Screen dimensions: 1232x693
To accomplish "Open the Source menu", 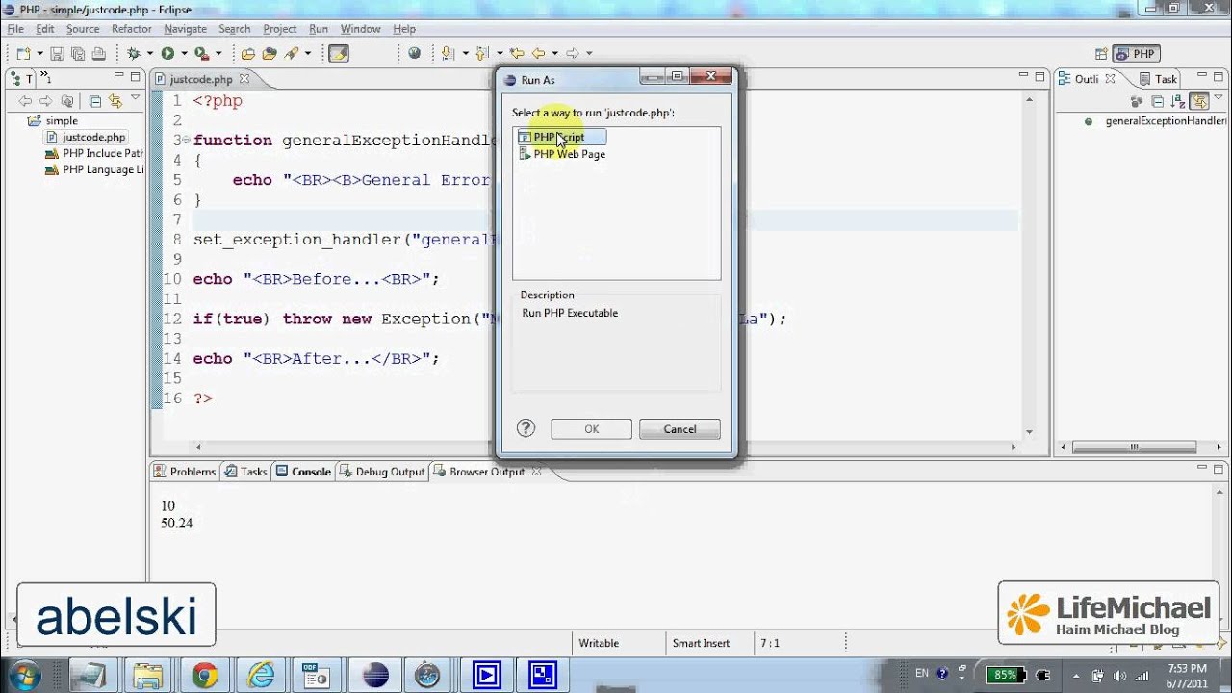I will pyautogui.click(x=83, y=29).
